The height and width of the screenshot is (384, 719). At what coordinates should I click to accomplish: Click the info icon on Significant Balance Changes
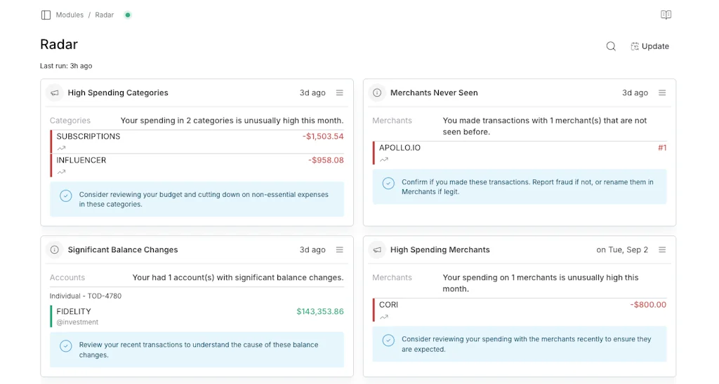[54, 249]
